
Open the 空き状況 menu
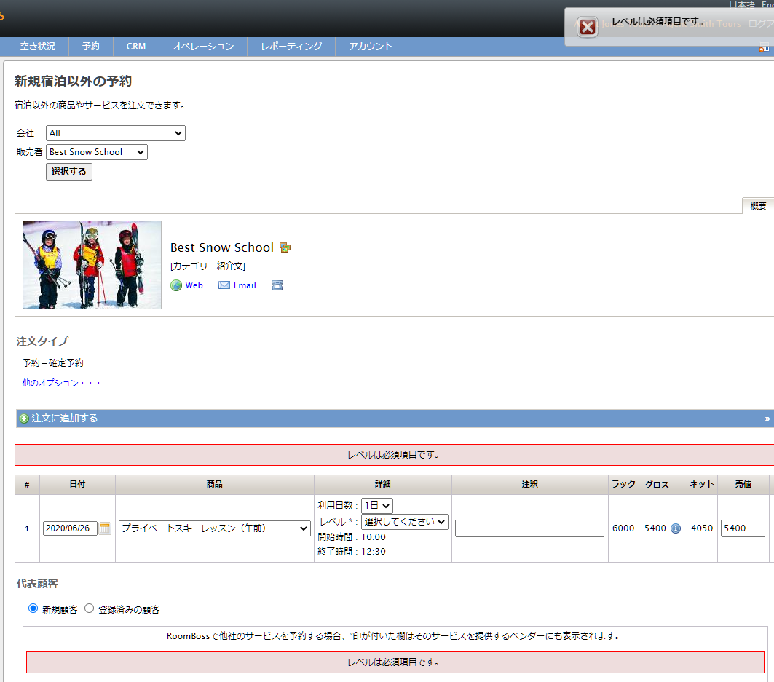(x=37, y=47)
